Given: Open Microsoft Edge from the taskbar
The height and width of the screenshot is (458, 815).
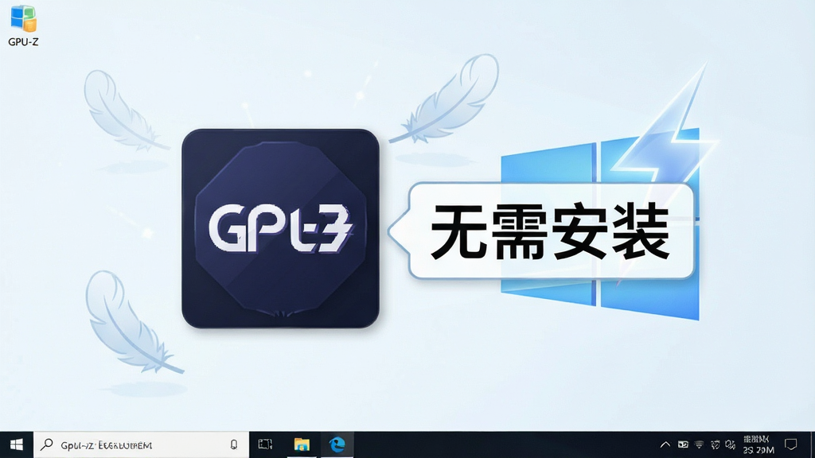Looking at the screenshot, I should pyautogui.click(x=337, y=444).
